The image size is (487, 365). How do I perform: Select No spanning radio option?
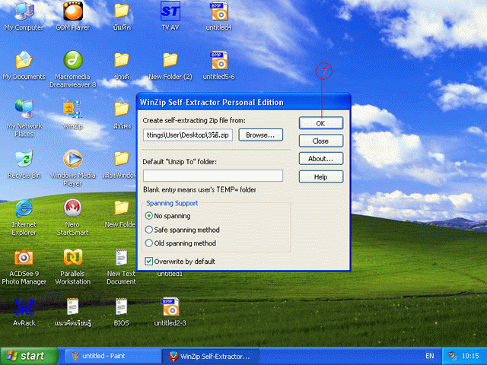(167, 216)
